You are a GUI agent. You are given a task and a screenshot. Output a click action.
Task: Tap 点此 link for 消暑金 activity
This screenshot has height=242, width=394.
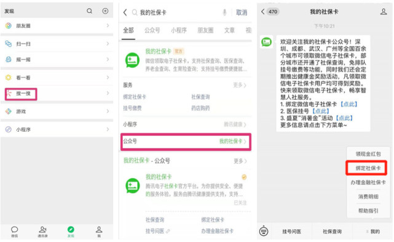click(x=344, y=118)
